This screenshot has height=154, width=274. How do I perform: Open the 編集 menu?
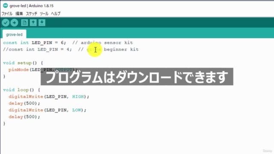(x=19, y=14)
